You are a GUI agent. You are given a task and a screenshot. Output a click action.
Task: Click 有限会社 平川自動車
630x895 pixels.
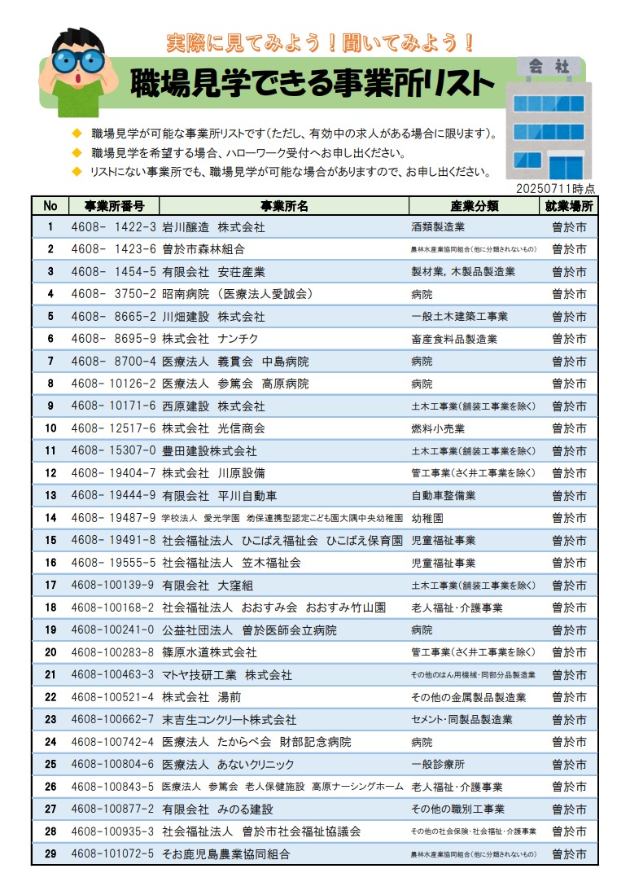click(220, 495)
